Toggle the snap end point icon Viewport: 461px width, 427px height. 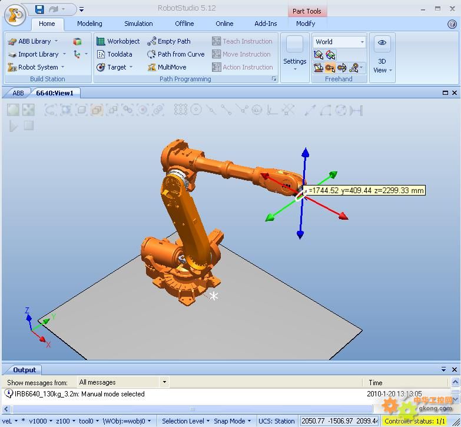tap(227, 110)
